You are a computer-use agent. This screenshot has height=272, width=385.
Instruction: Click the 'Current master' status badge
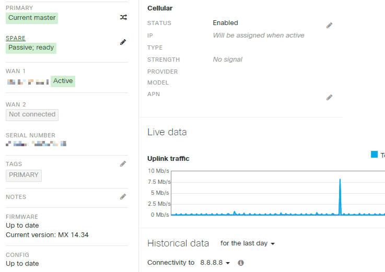(32, 18)
